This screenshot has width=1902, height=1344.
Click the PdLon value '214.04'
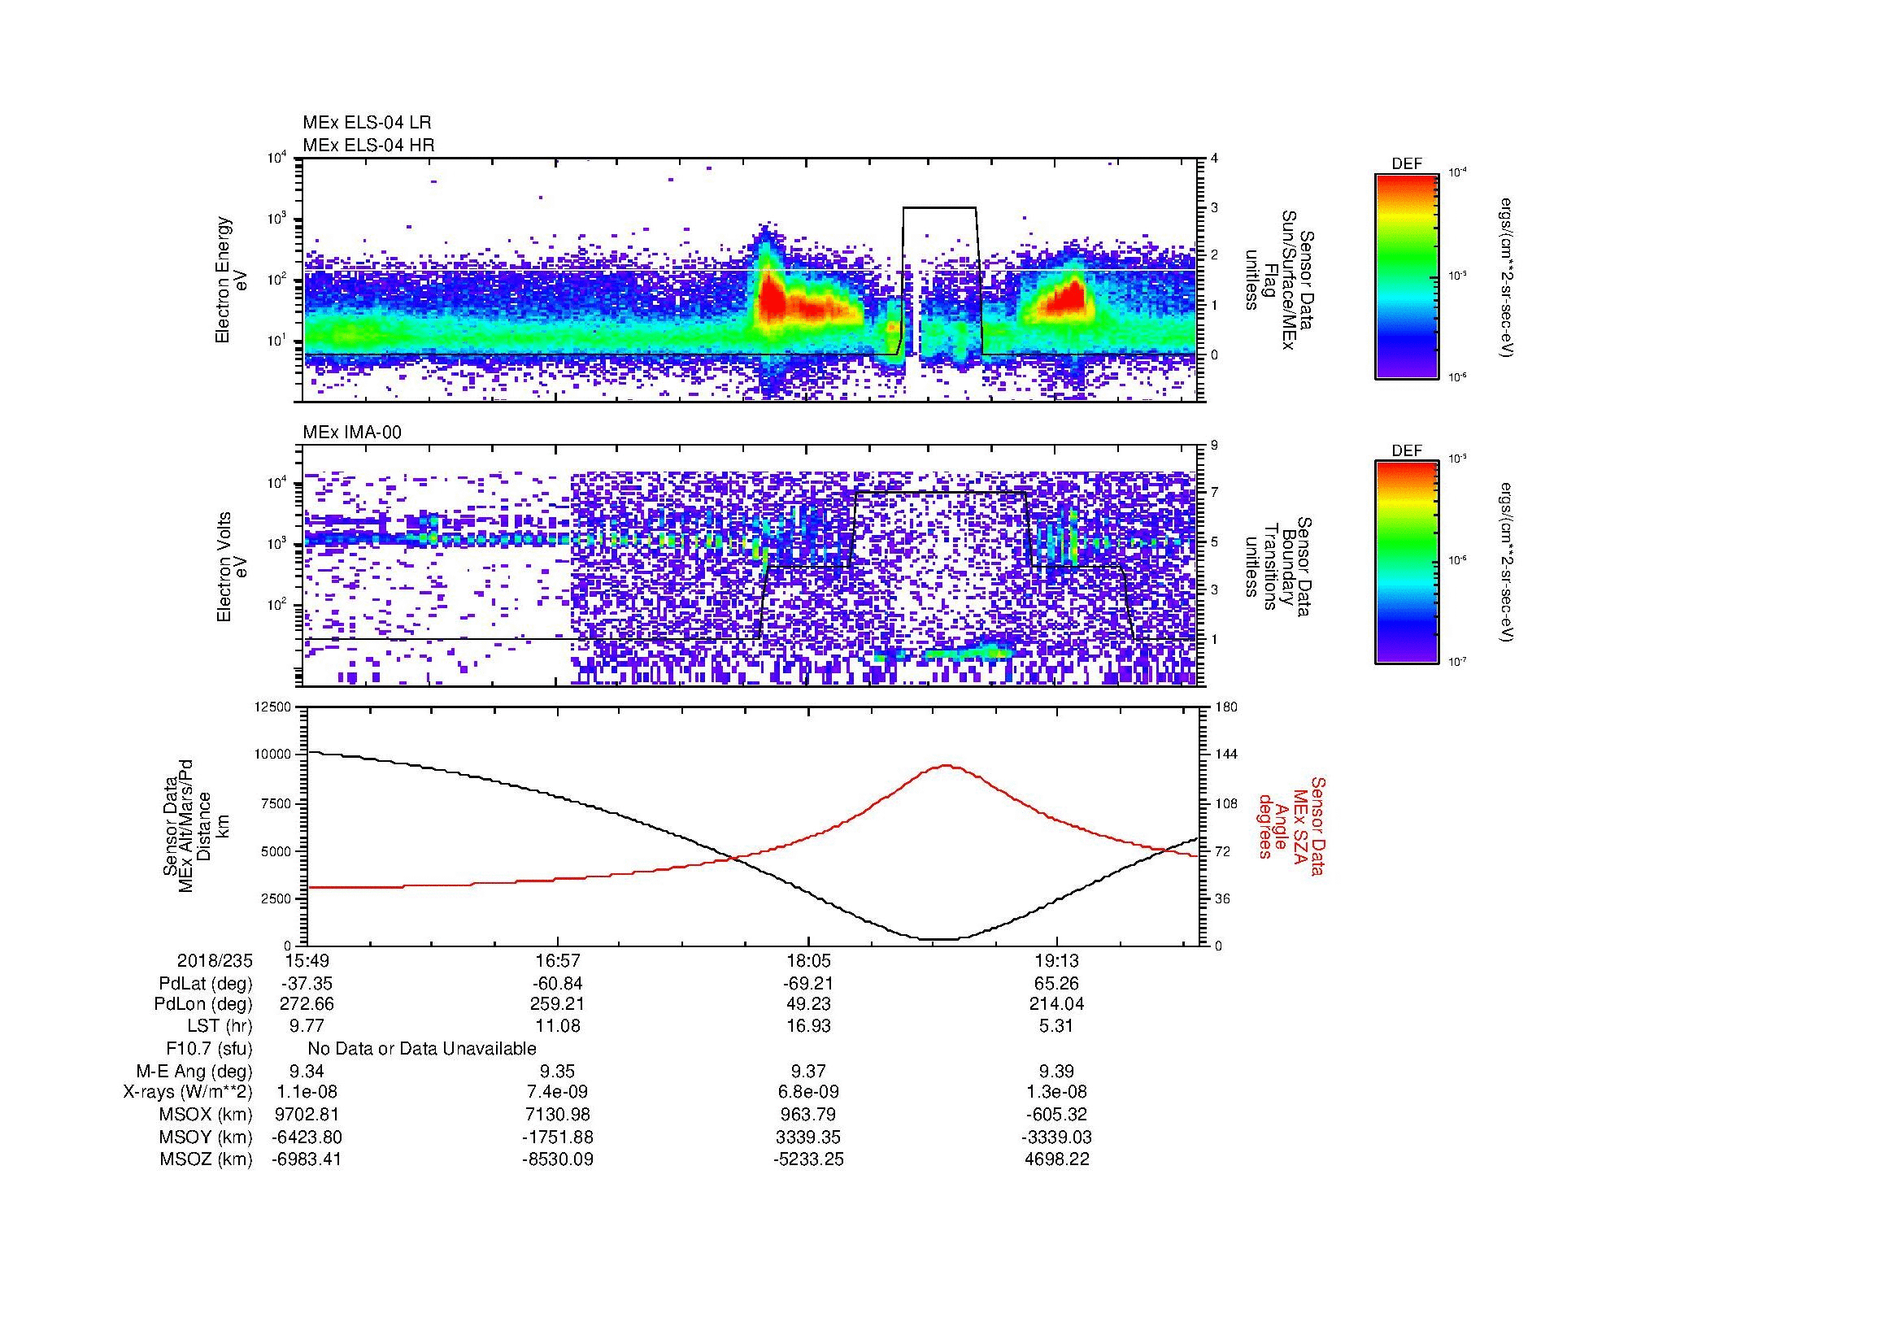[x=1057, y=1004]
